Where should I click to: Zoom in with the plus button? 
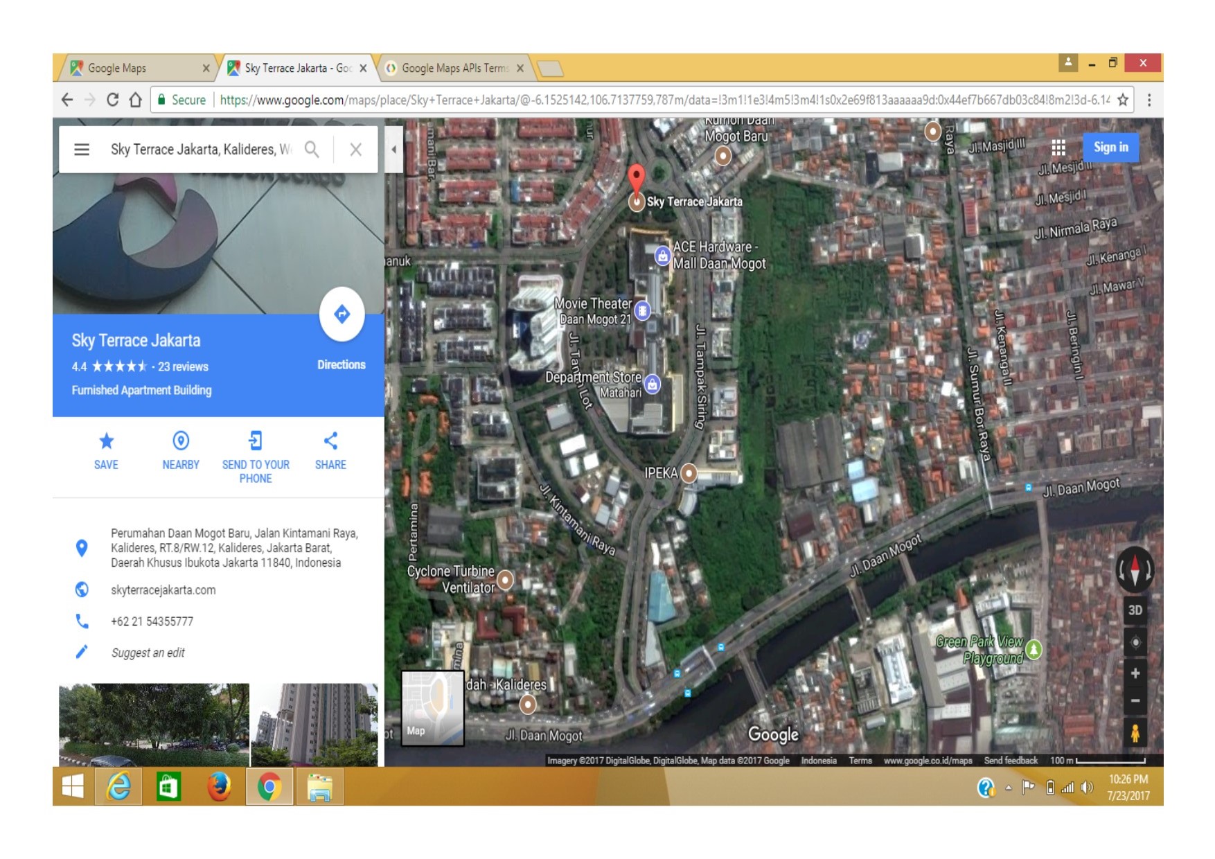coord(1135,673)
